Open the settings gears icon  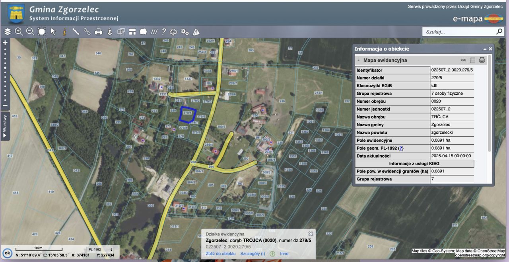(x=185, y=32)
